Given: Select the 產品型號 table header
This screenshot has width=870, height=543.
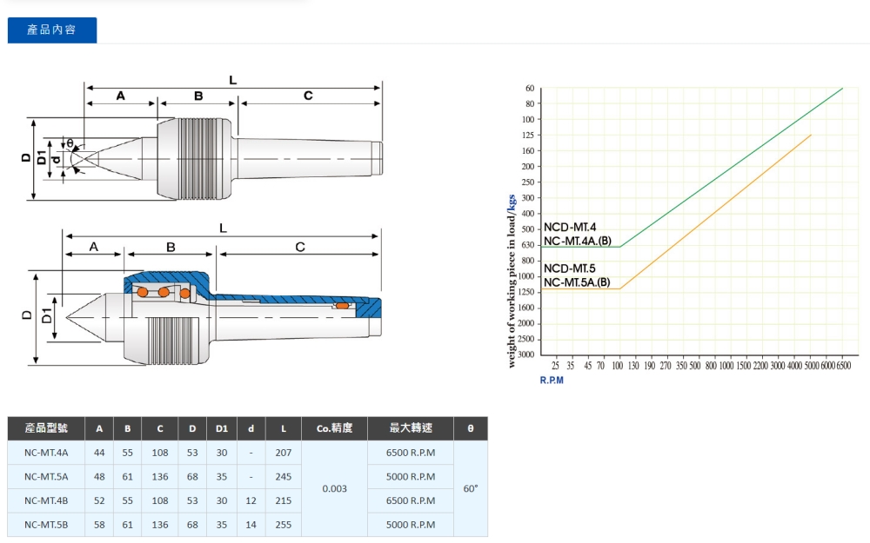Looking at the screenshot, I should click(47, 428).
